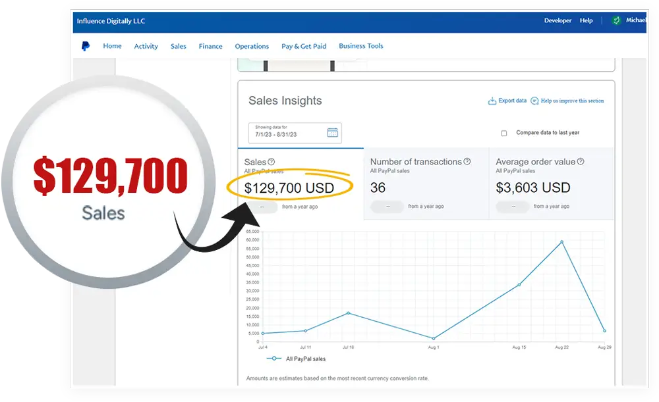Click the Jul 18 chart data point
659x402 pixels.
tap(348, 313)
